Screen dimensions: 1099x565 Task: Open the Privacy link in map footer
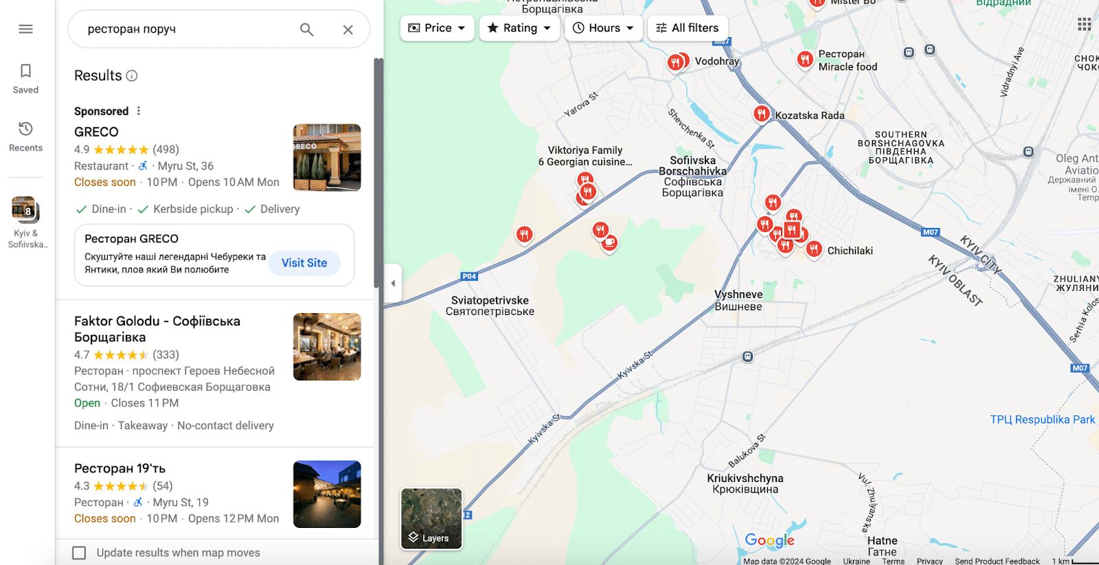(929, 561)
